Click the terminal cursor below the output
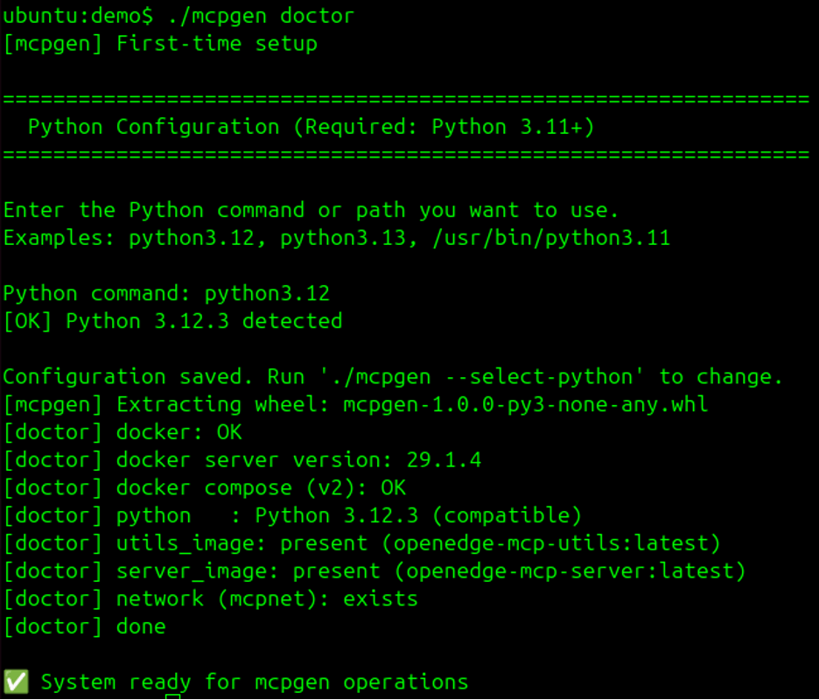This screenshot has width=819, height=700. pyautogui.click(x=173, y=696)
